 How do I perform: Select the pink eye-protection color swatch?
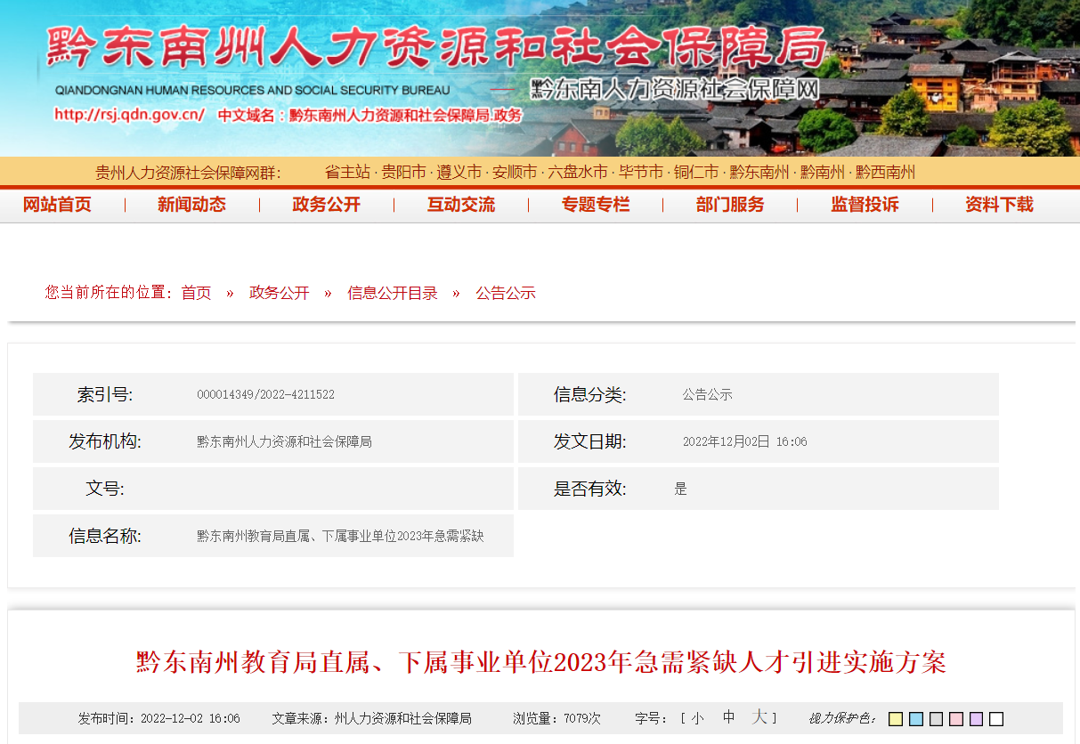(x=956, y=719)
